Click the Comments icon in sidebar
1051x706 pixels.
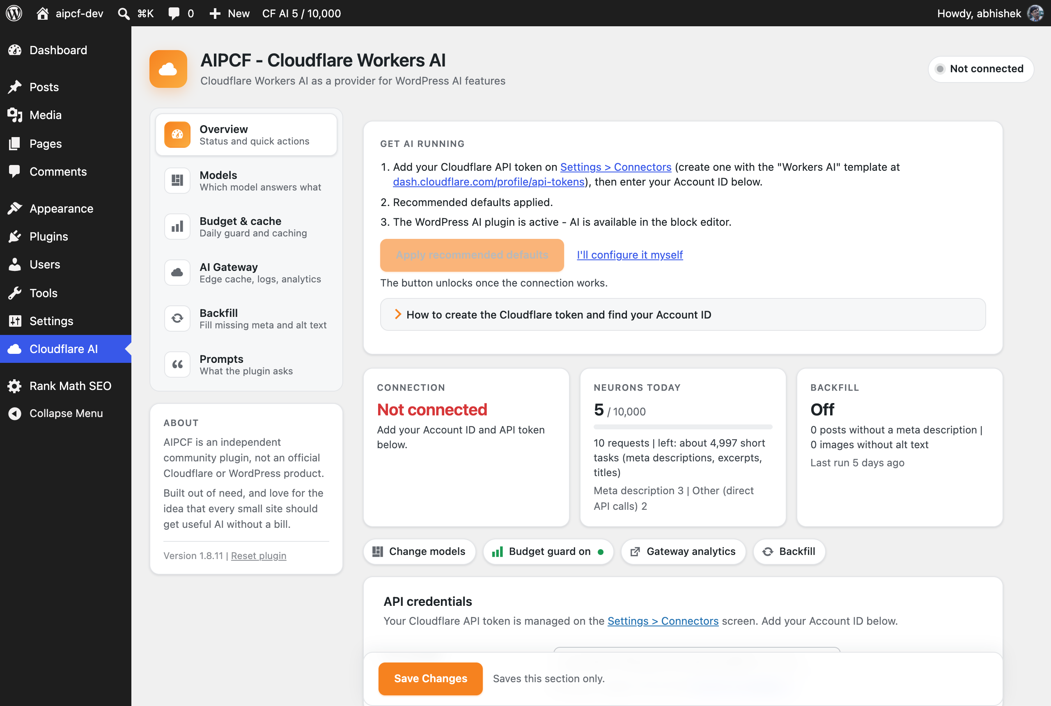tap(15, 172)
